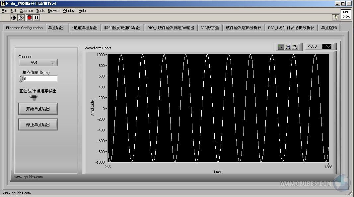The image size is (354, 197).
Task: Switch to Ethernet Configuration tab
Action: 24,28
